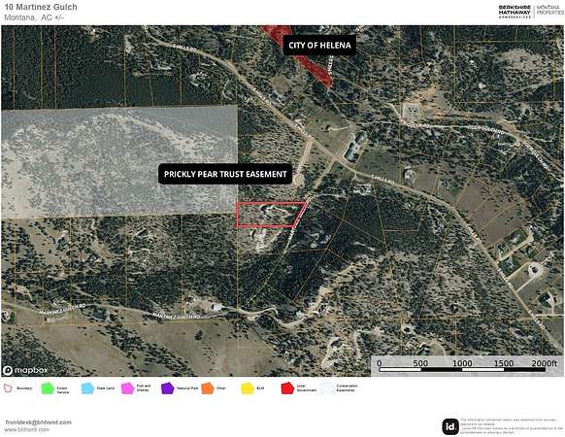Select the red outlined property parcel
565x437 pixels.
[270, 215]
